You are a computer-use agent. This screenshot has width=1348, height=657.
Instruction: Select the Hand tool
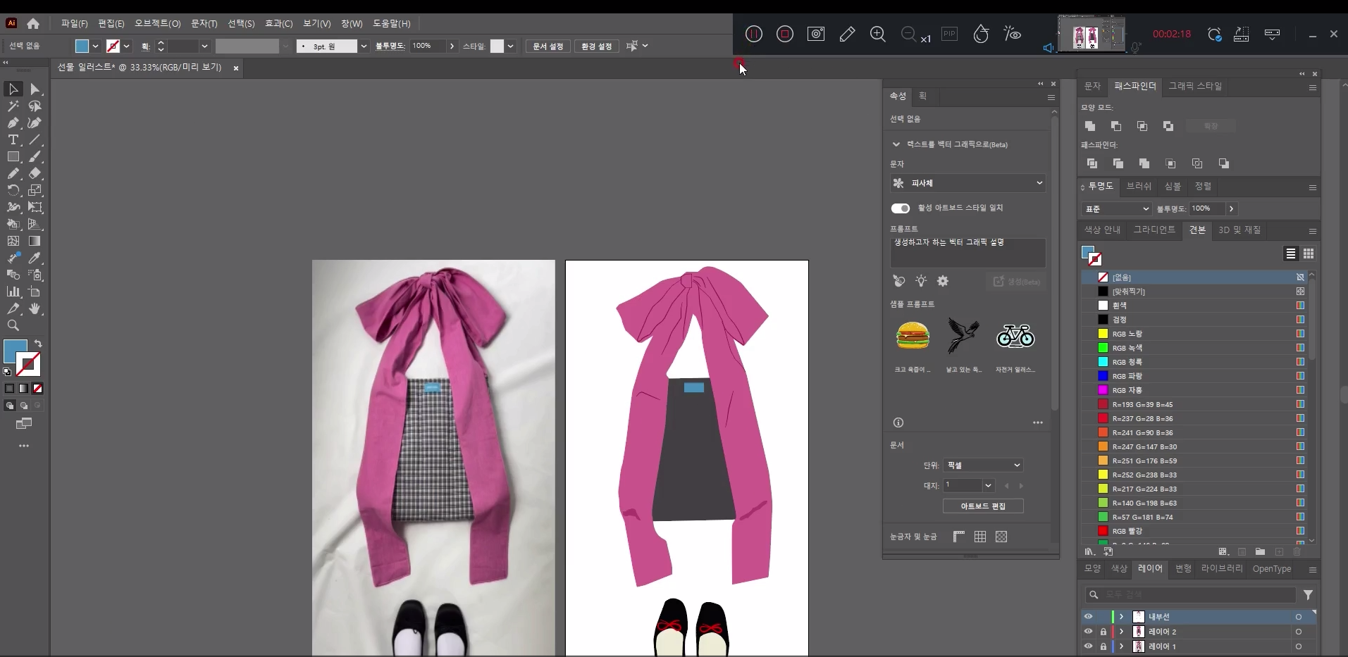click(x=35, y=309)
